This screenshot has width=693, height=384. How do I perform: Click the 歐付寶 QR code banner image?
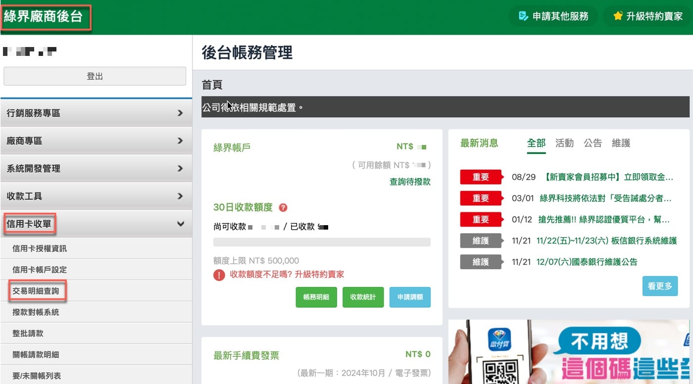(x=569, y=352)
